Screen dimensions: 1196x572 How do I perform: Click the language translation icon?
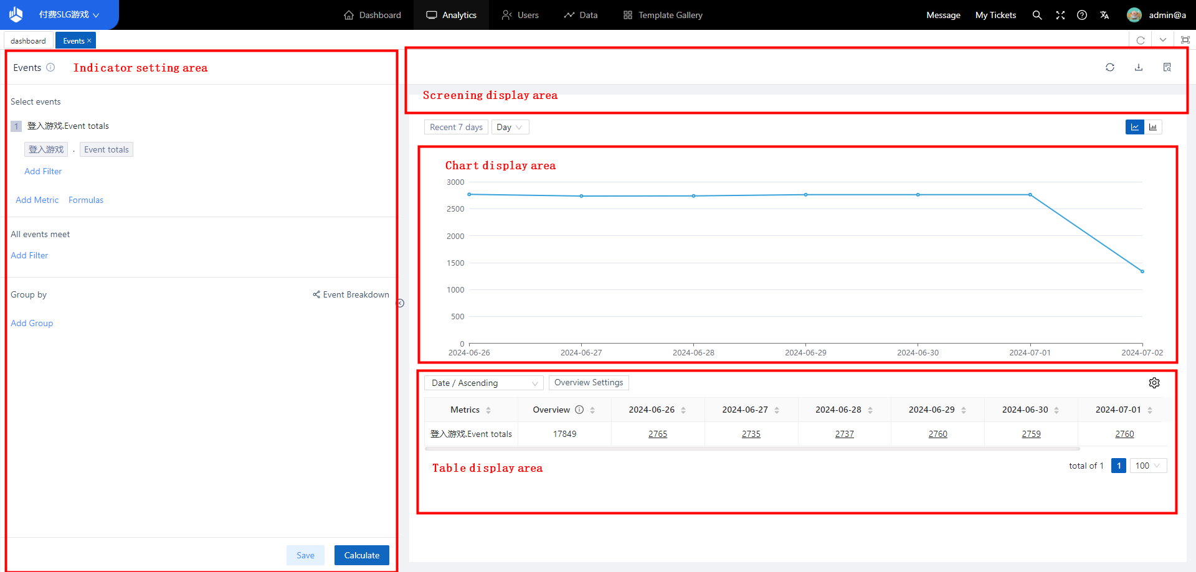point(1104,15)
